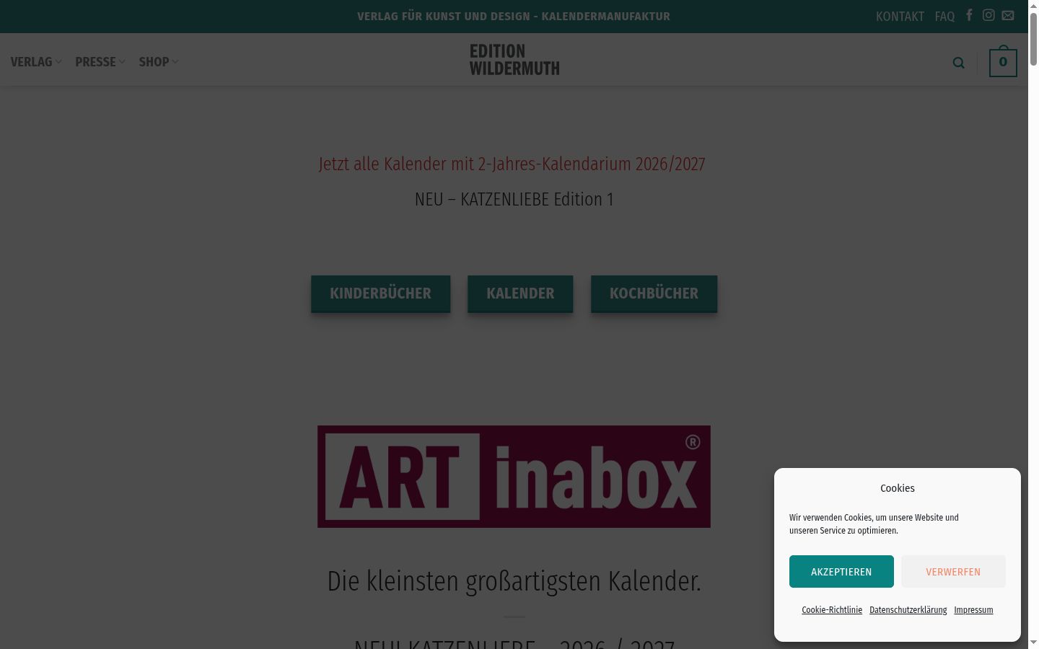This screenshot has height=649, width=1039.
Task: Accept cookies with AKZEPTIEREN
Action: coord(841,571)
